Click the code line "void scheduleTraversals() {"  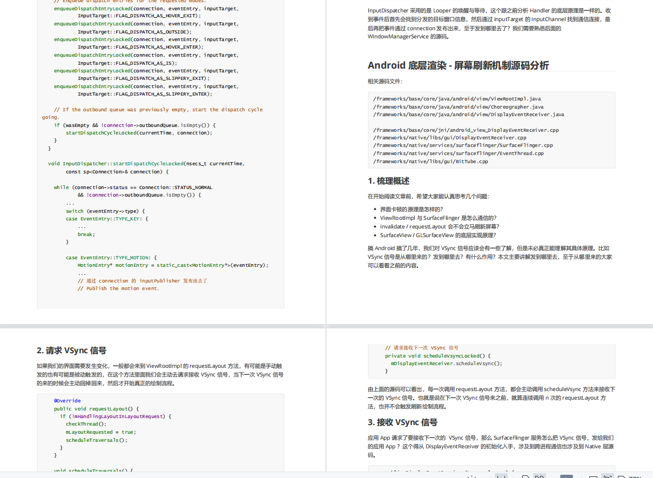pos(93,471)
